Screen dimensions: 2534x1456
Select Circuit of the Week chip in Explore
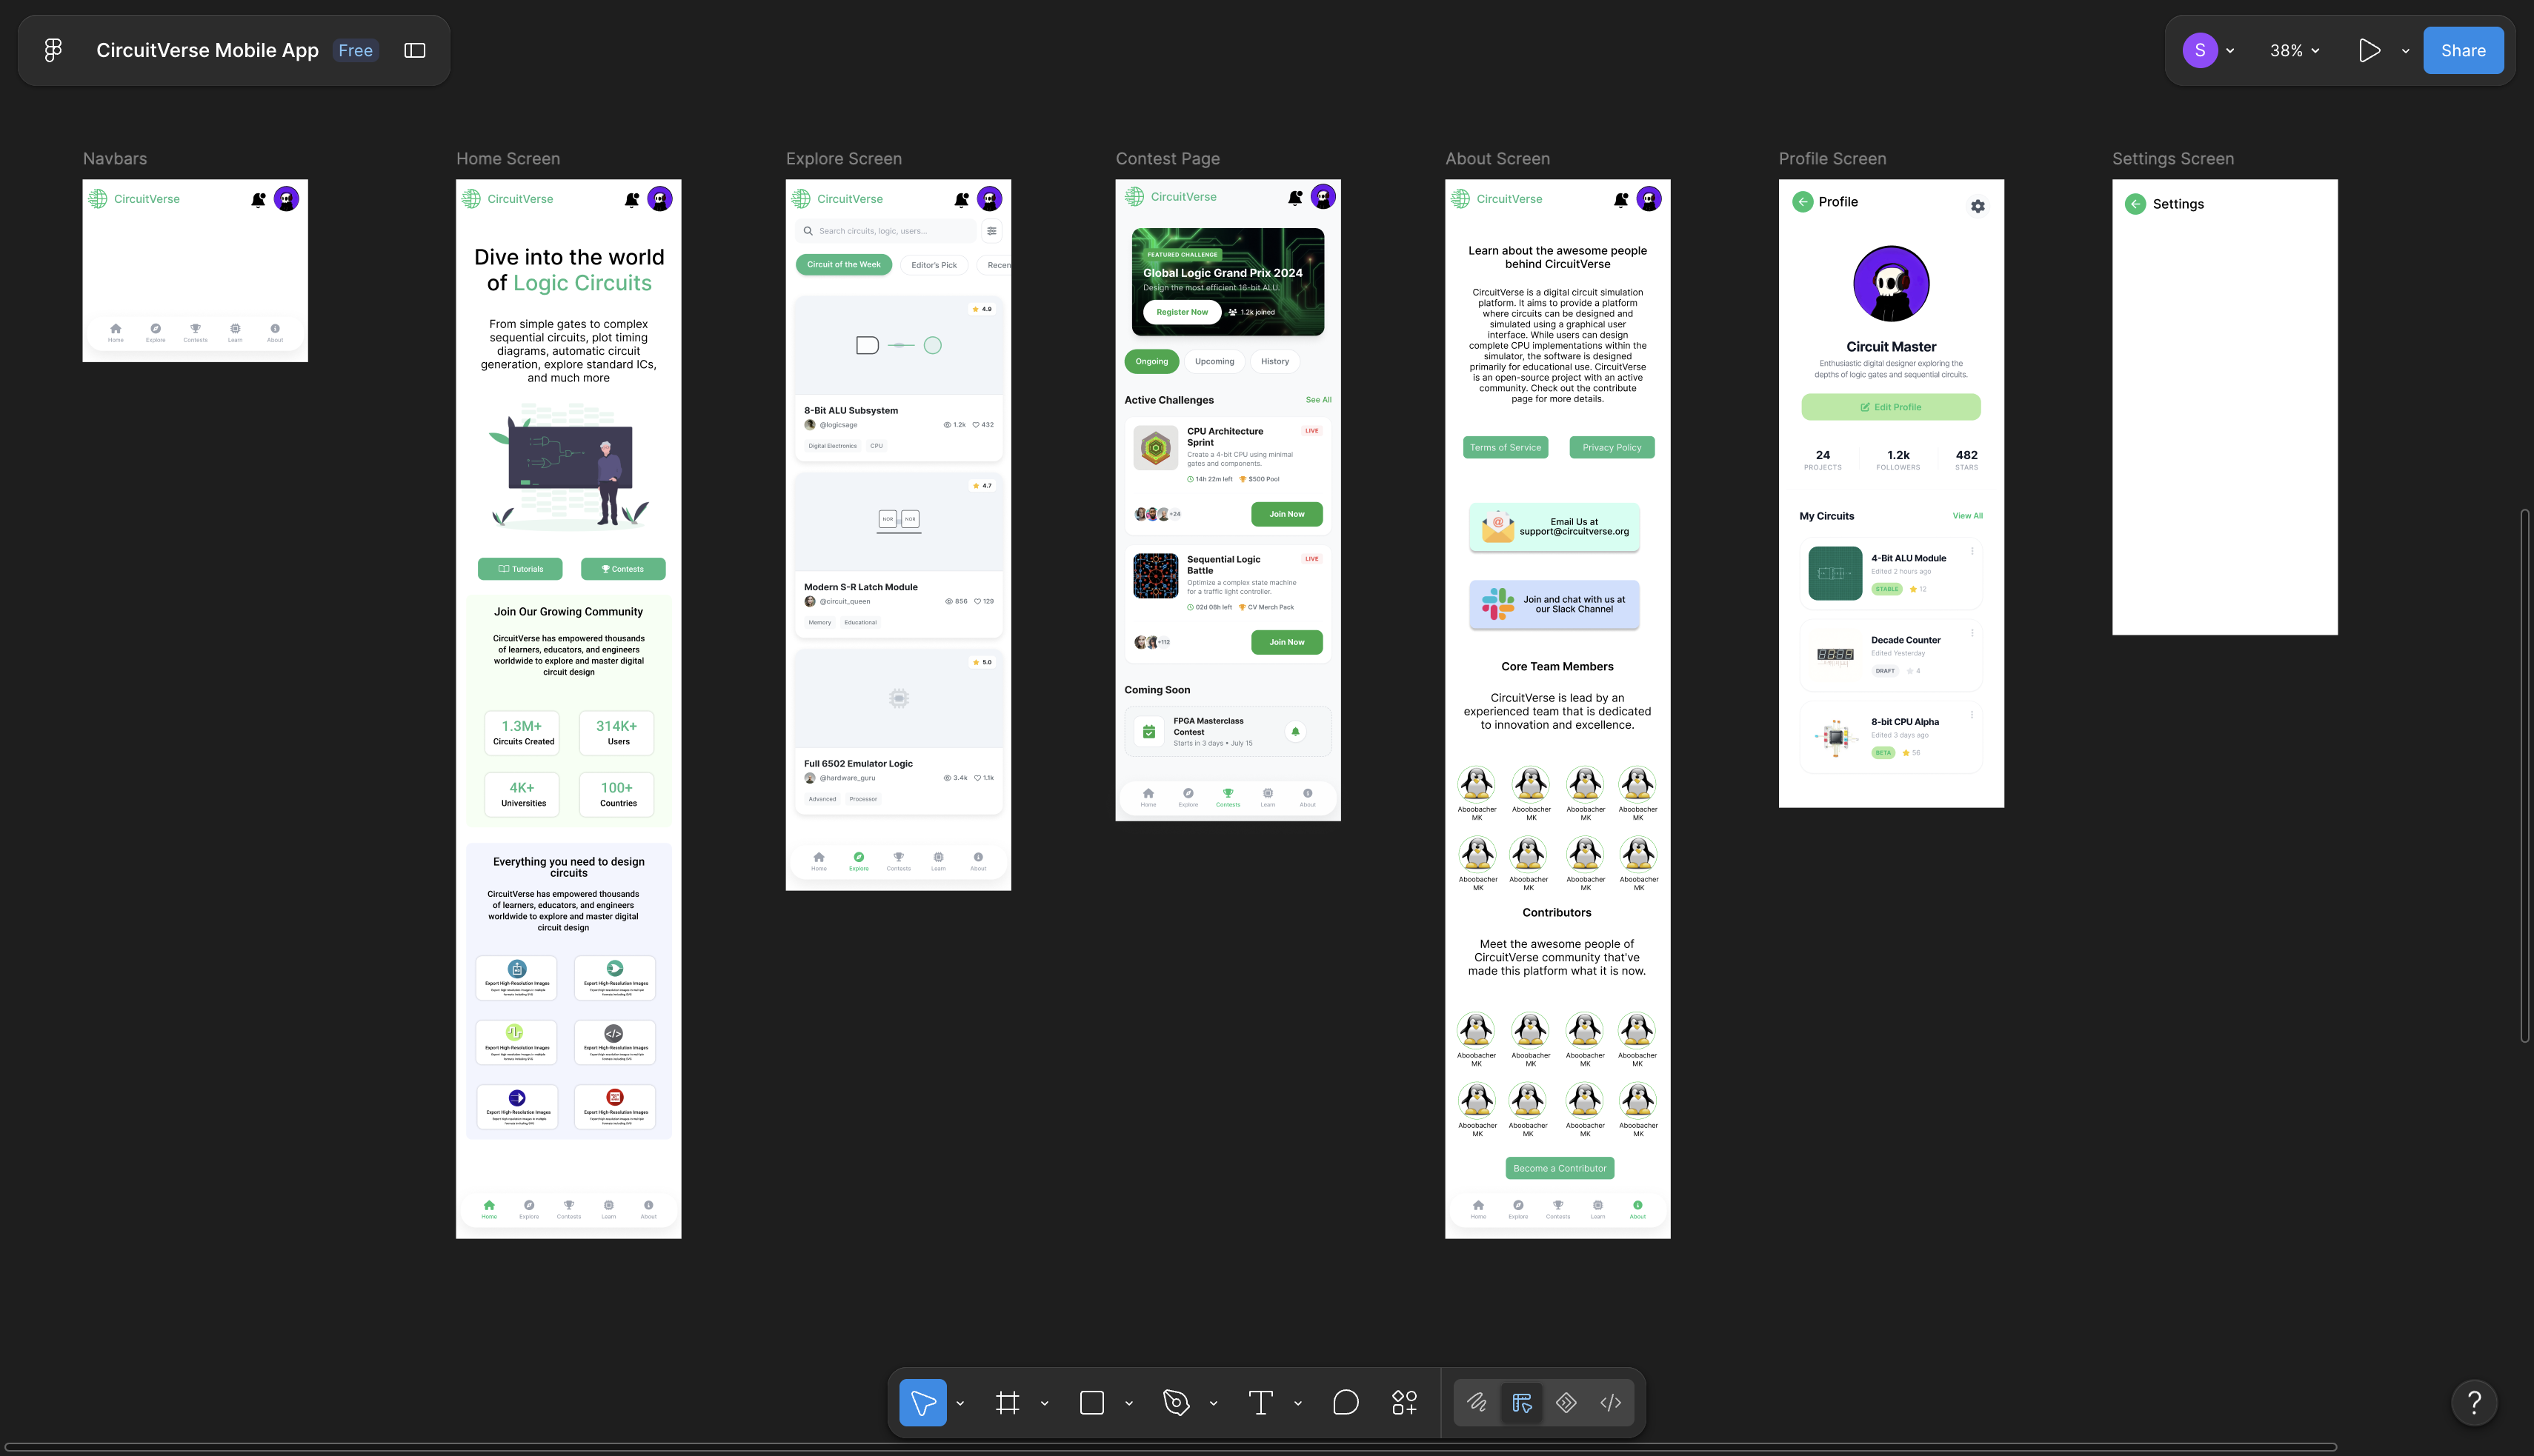tap(843, 265)
